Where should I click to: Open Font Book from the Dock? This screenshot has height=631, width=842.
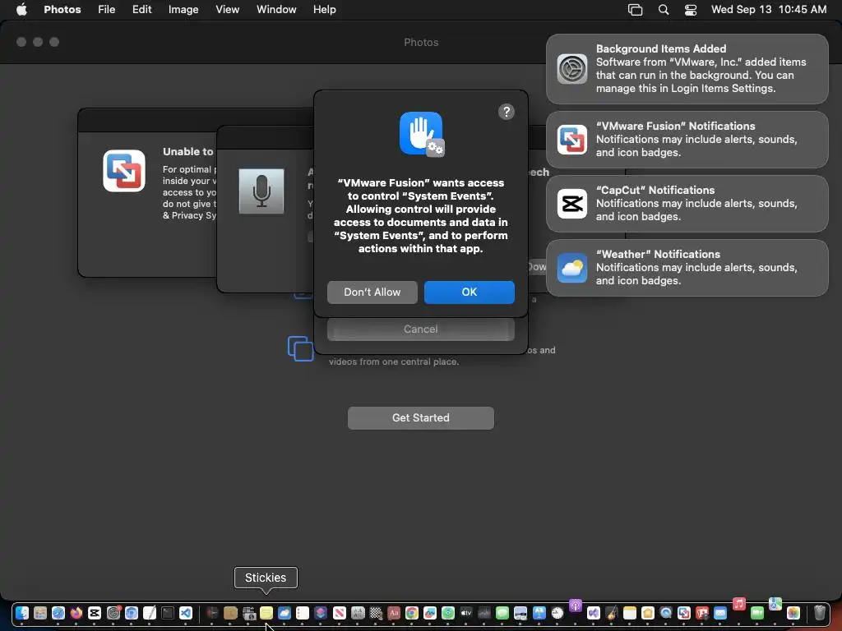tap(358, 613)
